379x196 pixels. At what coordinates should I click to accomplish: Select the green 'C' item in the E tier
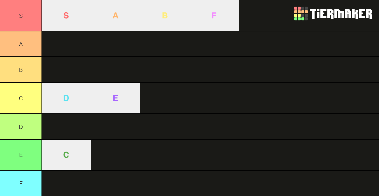[x=66, y=155]
